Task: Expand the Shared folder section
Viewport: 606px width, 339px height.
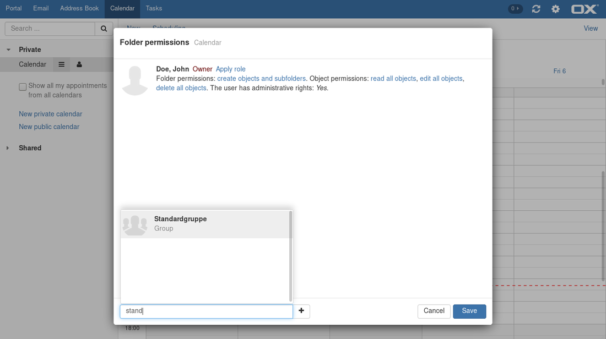Action: pos(8,148)
